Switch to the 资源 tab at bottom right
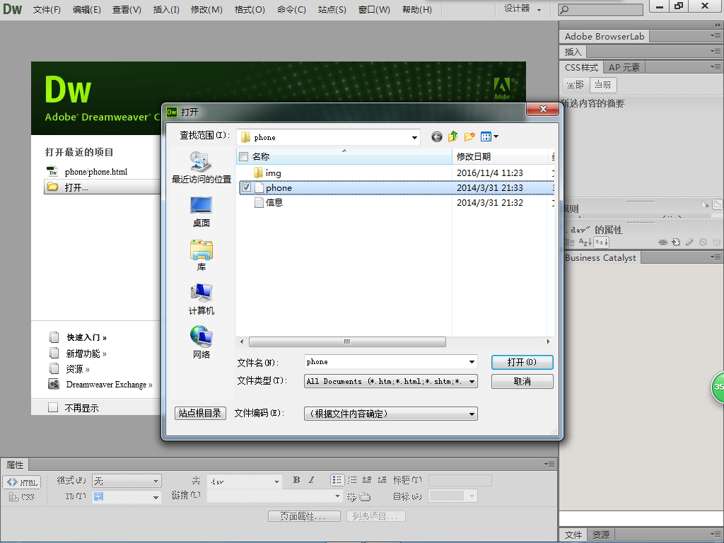724x543 pixels. pyautogui.click(x=601, y=535)
